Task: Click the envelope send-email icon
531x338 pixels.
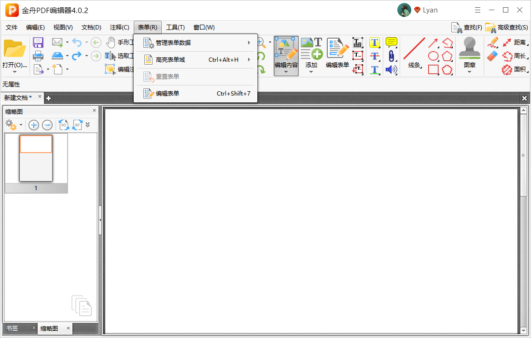Action: [x=57, y=42]
